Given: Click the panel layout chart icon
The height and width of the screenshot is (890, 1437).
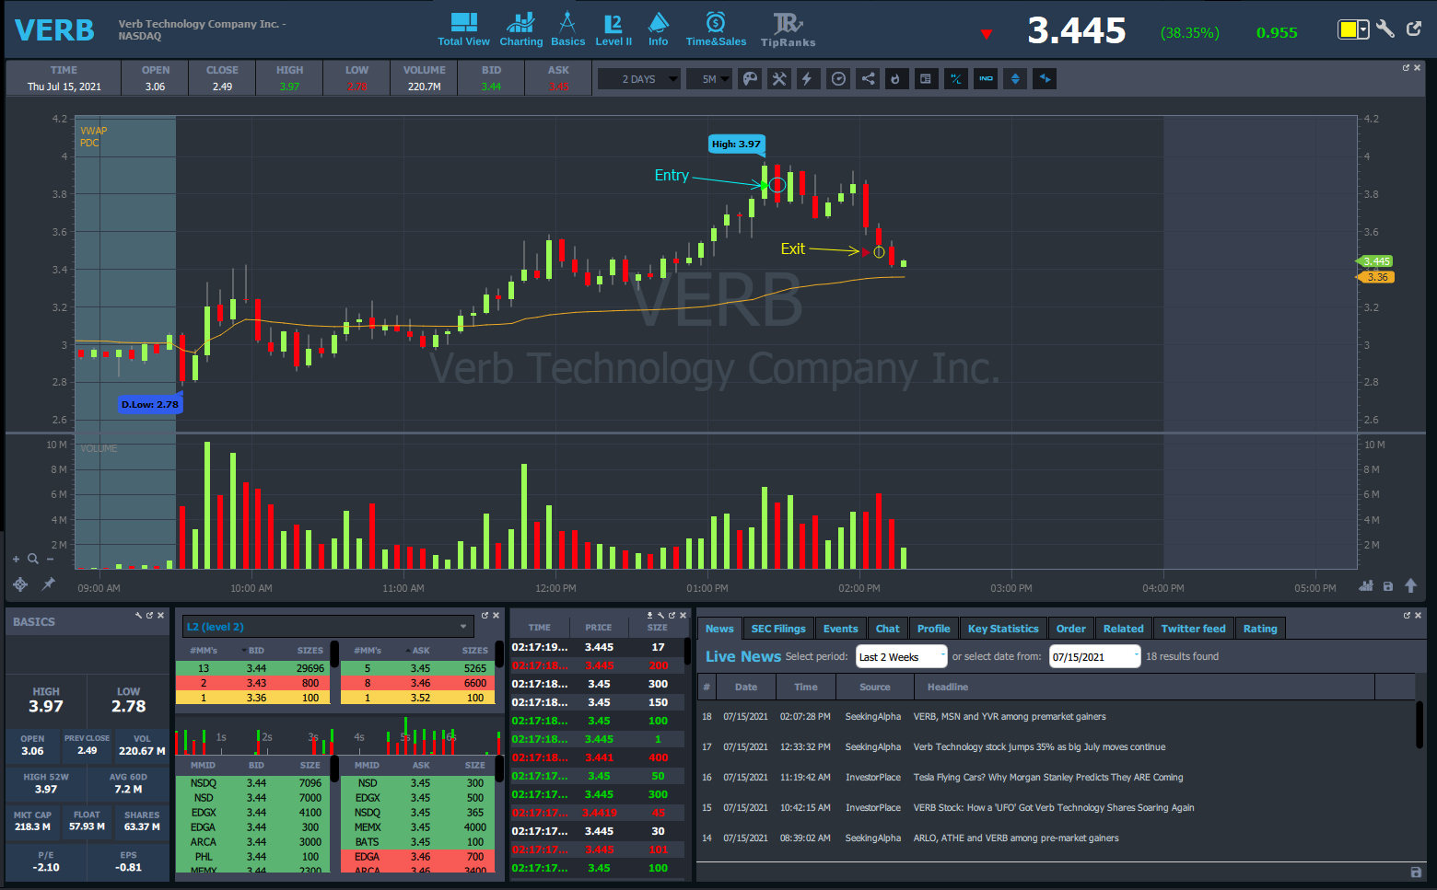Looking at the screenshot, I should [926, 79].
